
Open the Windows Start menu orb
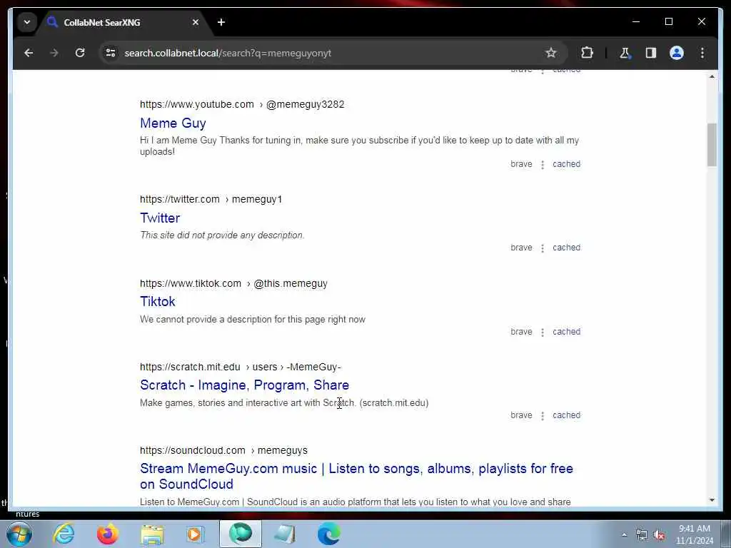tap(19, 534)
